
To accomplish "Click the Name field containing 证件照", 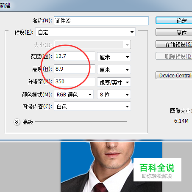I will click(101, 21).
